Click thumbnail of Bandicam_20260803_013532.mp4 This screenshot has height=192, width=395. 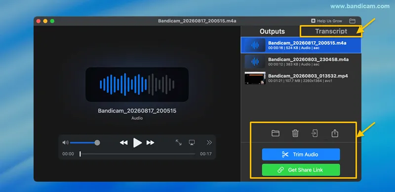tap(255, 78)
